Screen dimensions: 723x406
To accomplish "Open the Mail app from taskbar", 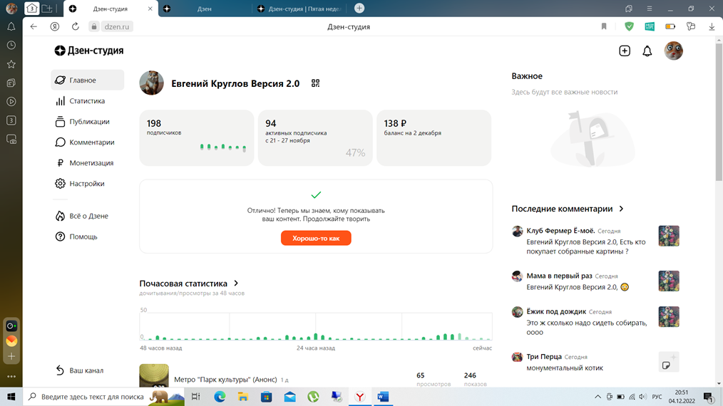I will 289,397.
